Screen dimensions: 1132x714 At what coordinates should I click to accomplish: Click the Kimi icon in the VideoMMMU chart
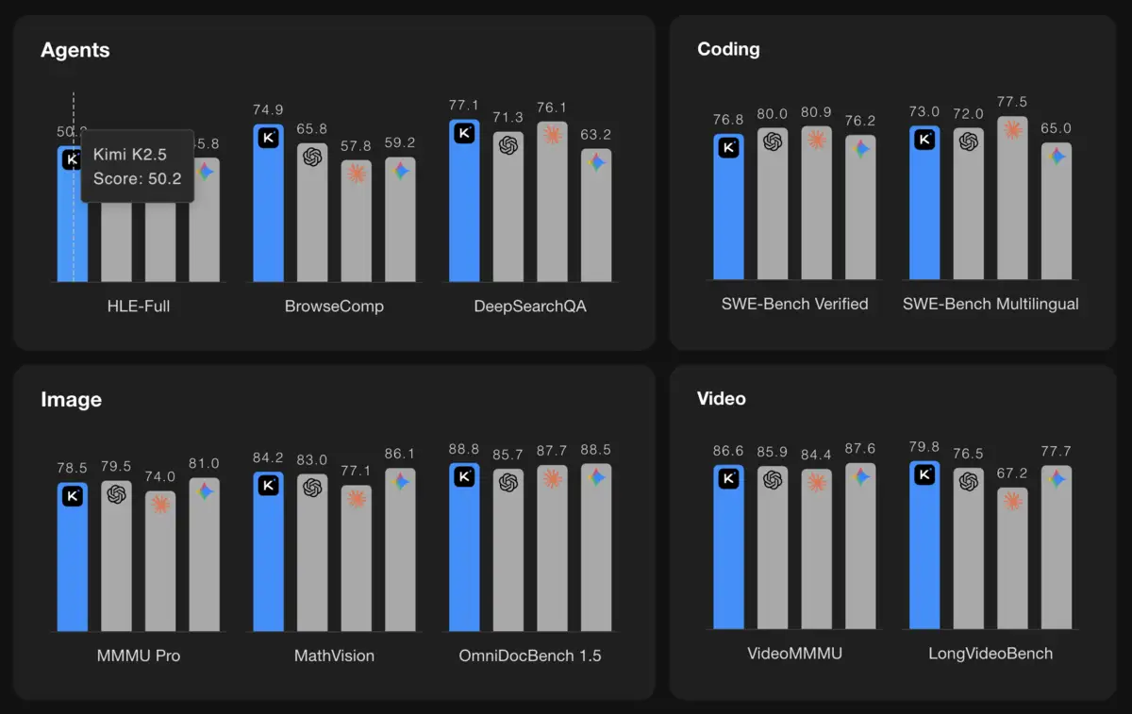pyautogui.click(x=728, y=478)
